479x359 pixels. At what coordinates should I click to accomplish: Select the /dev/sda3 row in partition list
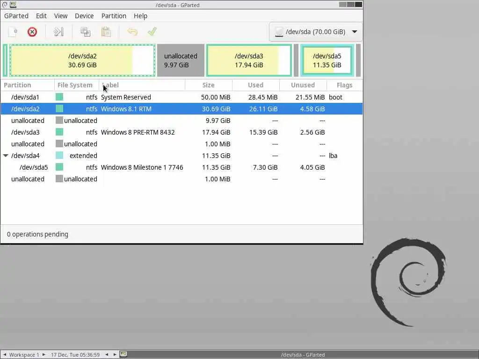click(x=181, y=132)
